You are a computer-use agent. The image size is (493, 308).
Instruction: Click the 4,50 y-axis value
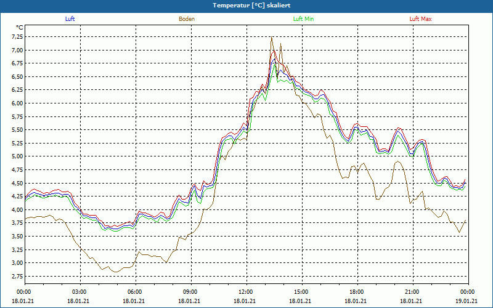(17, 183)
